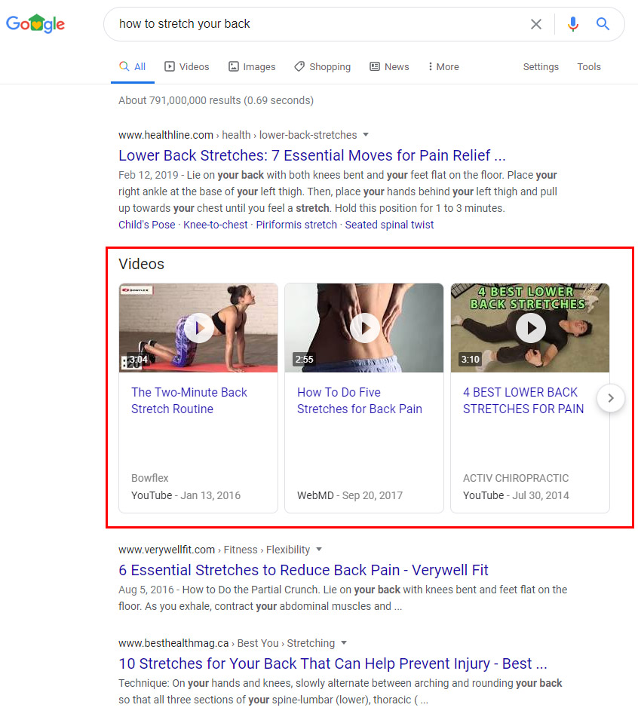This screenshot has width=638, height=720.
Task: Switch to the Videos tab
Action: 186,66
